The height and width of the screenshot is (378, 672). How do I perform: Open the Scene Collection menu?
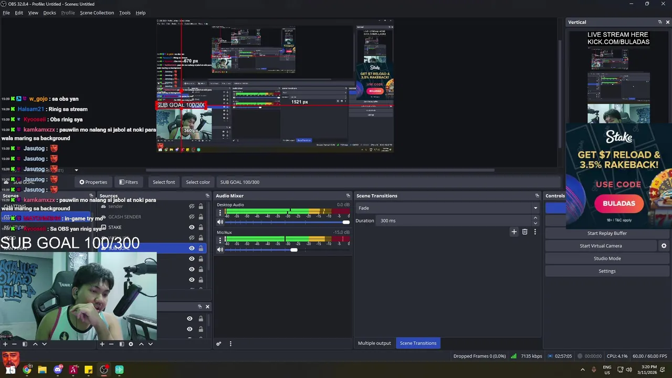pyautogui.click(x=97, y=13)
